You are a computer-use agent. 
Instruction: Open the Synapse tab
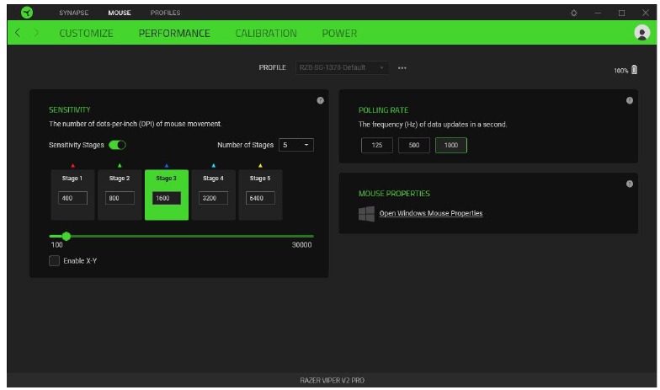click(x=74, y=13)
